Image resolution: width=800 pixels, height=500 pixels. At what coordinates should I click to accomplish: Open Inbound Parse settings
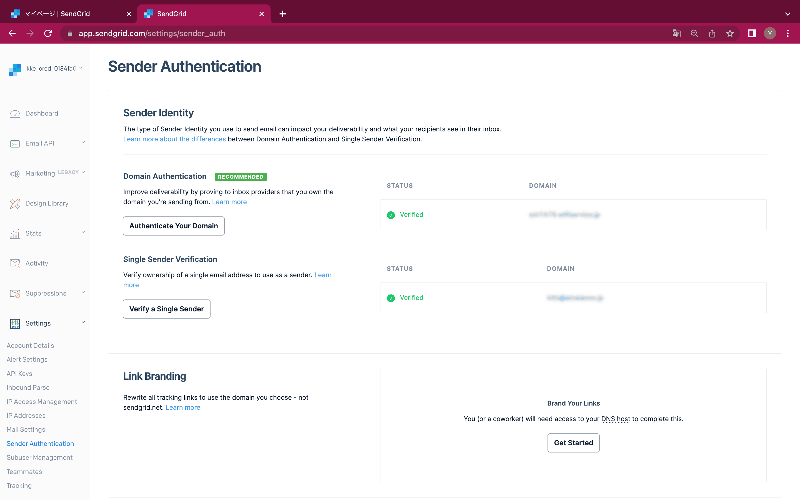(28, 387)
